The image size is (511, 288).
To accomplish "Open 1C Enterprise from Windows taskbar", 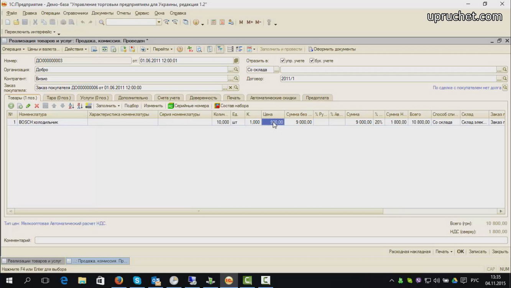I will [x=229, y=280].
